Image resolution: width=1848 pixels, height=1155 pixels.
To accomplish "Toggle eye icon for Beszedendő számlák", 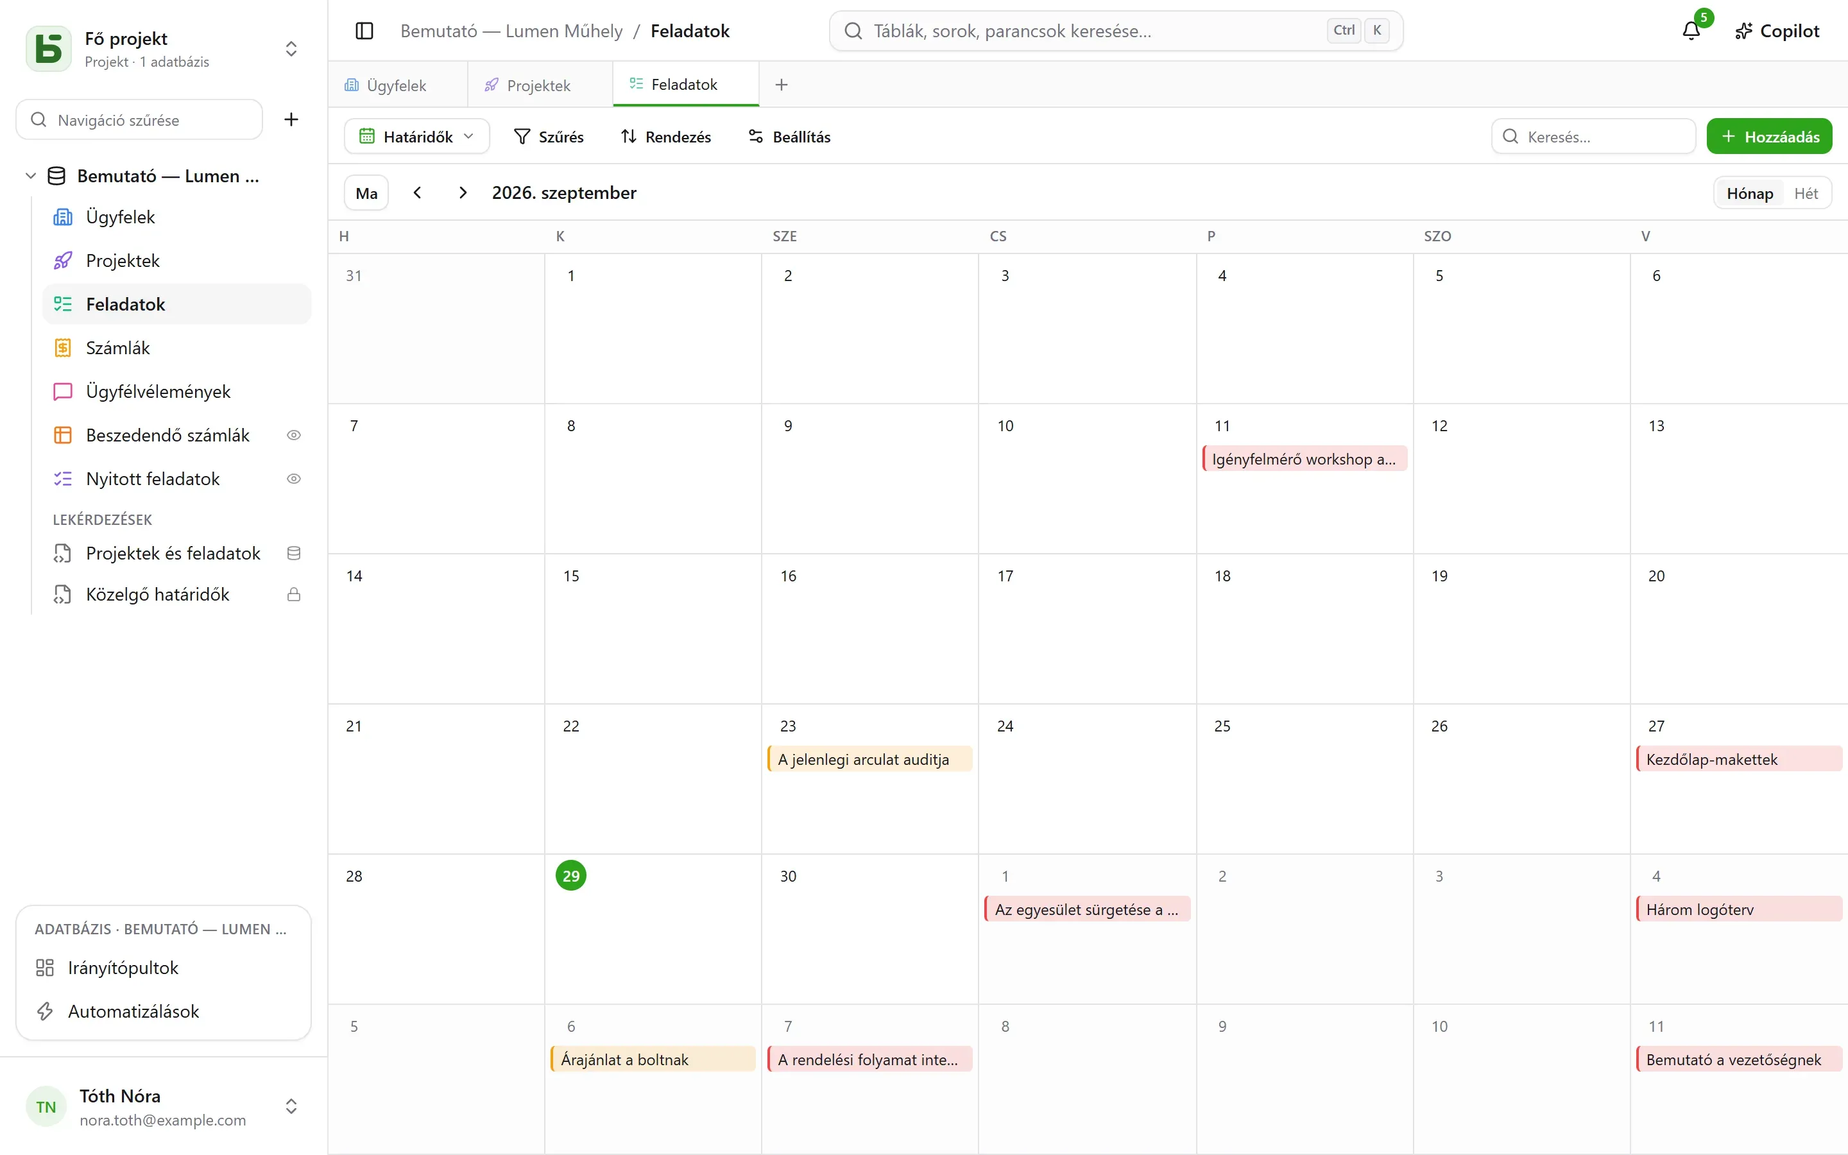I will pos(293,434).
